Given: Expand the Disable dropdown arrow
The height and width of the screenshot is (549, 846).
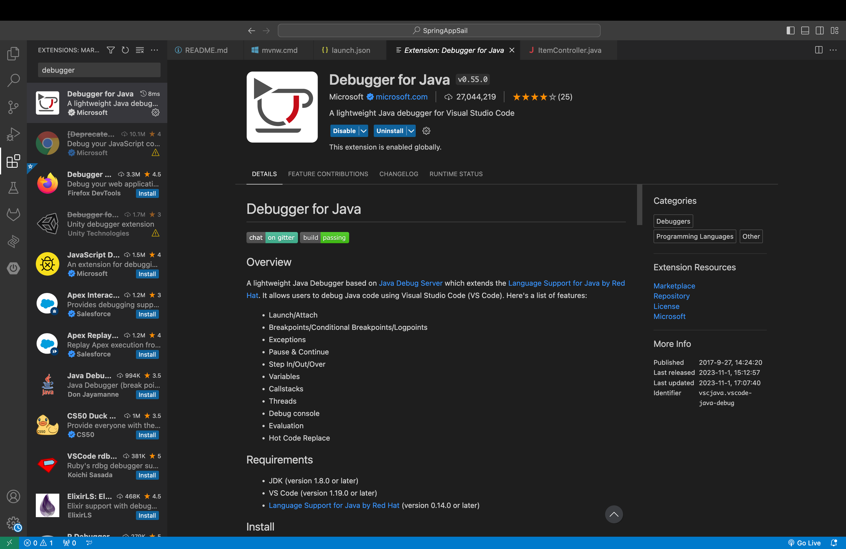Looking at the screenshot, I should click(x=365, y=131).
